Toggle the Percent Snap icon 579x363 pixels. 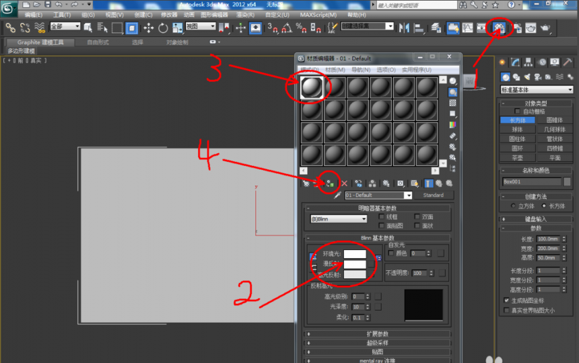[301, 28]
